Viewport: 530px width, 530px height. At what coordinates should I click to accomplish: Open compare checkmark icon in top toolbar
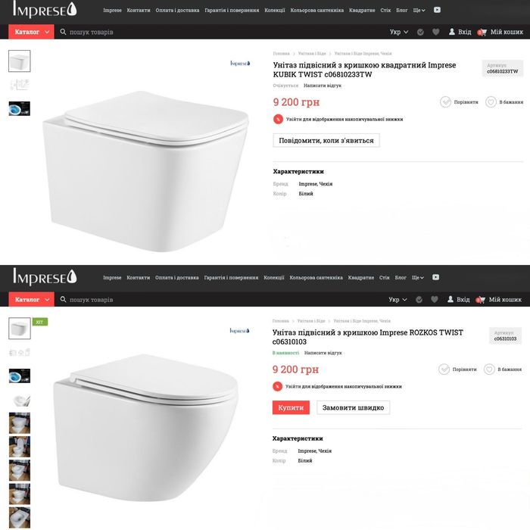(x=420, y=32)
